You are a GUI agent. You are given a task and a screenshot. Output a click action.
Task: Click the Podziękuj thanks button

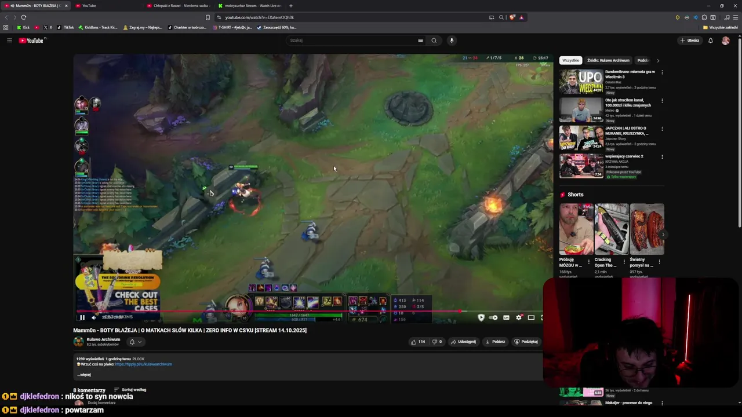[526, 342]
